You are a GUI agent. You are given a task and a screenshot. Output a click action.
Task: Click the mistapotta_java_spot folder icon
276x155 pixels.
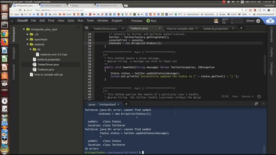click(x=28, y=29)
